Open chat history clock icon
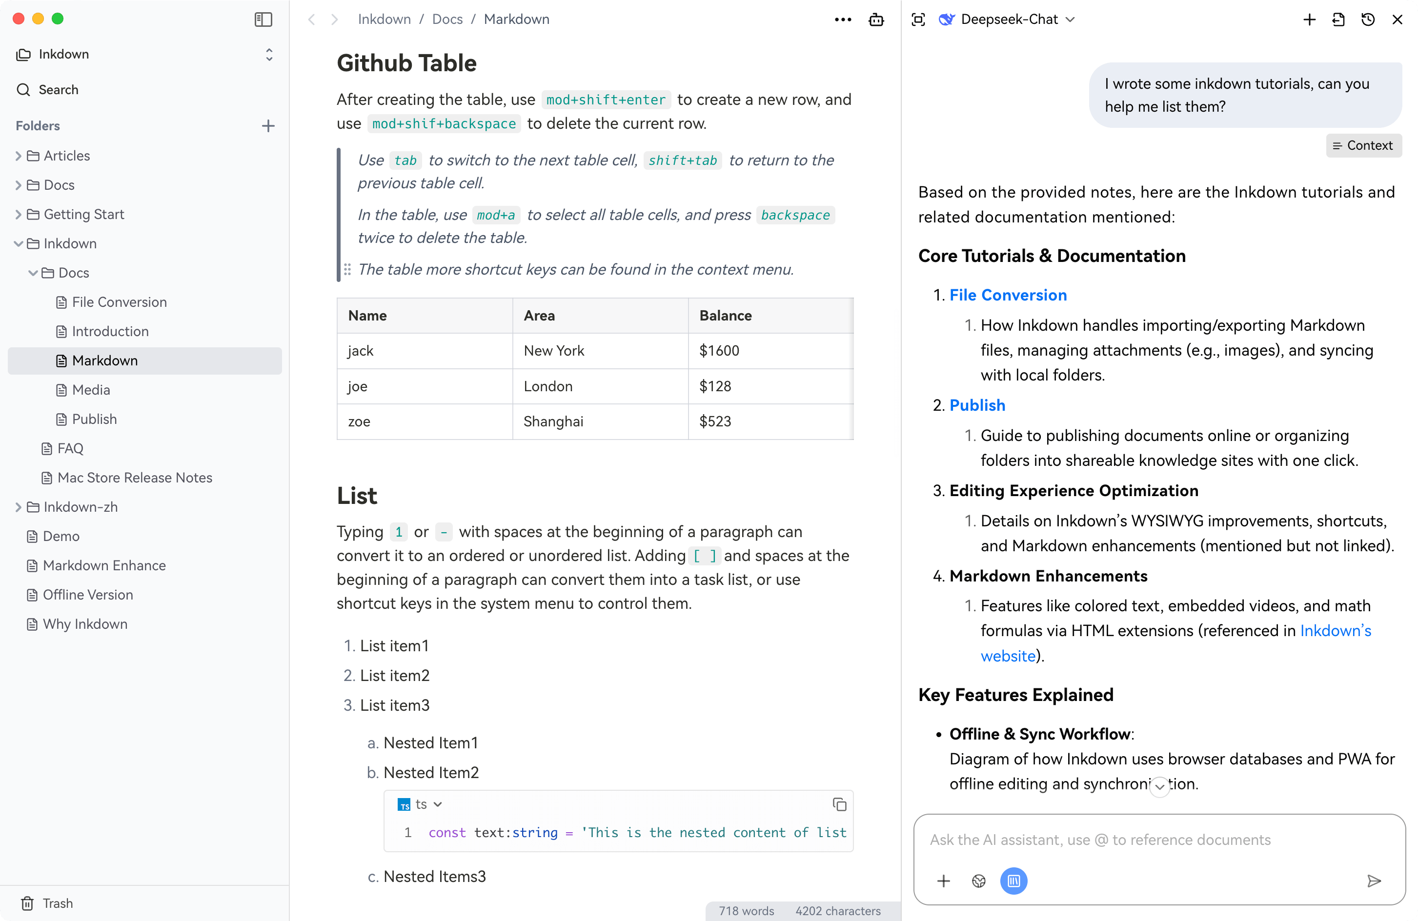The width and height of the screenshot is (1418, 921). point(1367,19)
